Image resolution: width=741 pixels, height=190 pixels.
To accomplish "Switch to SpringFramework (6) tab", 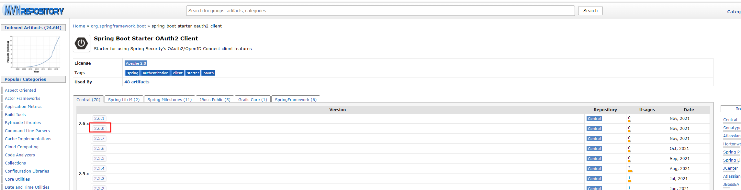I will (296, 100).
